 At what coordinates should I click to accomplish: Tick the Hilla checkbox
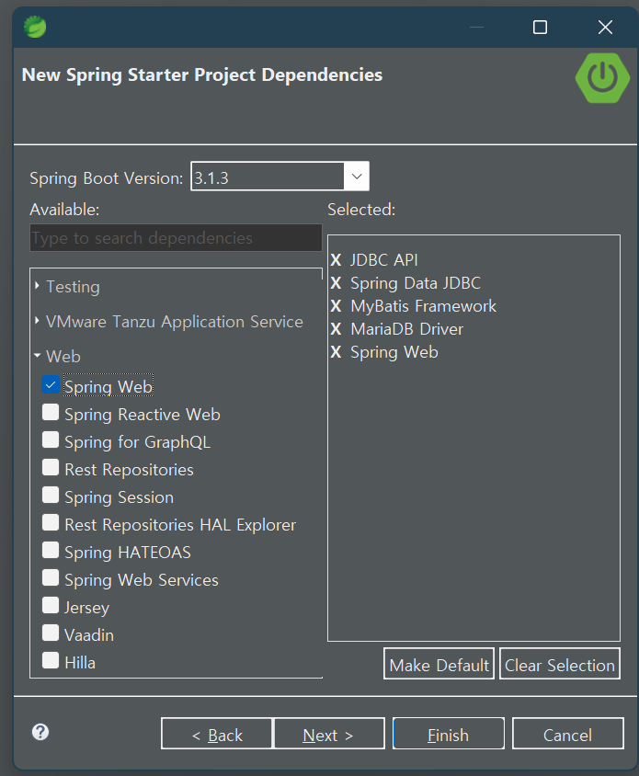pos(51,661)
